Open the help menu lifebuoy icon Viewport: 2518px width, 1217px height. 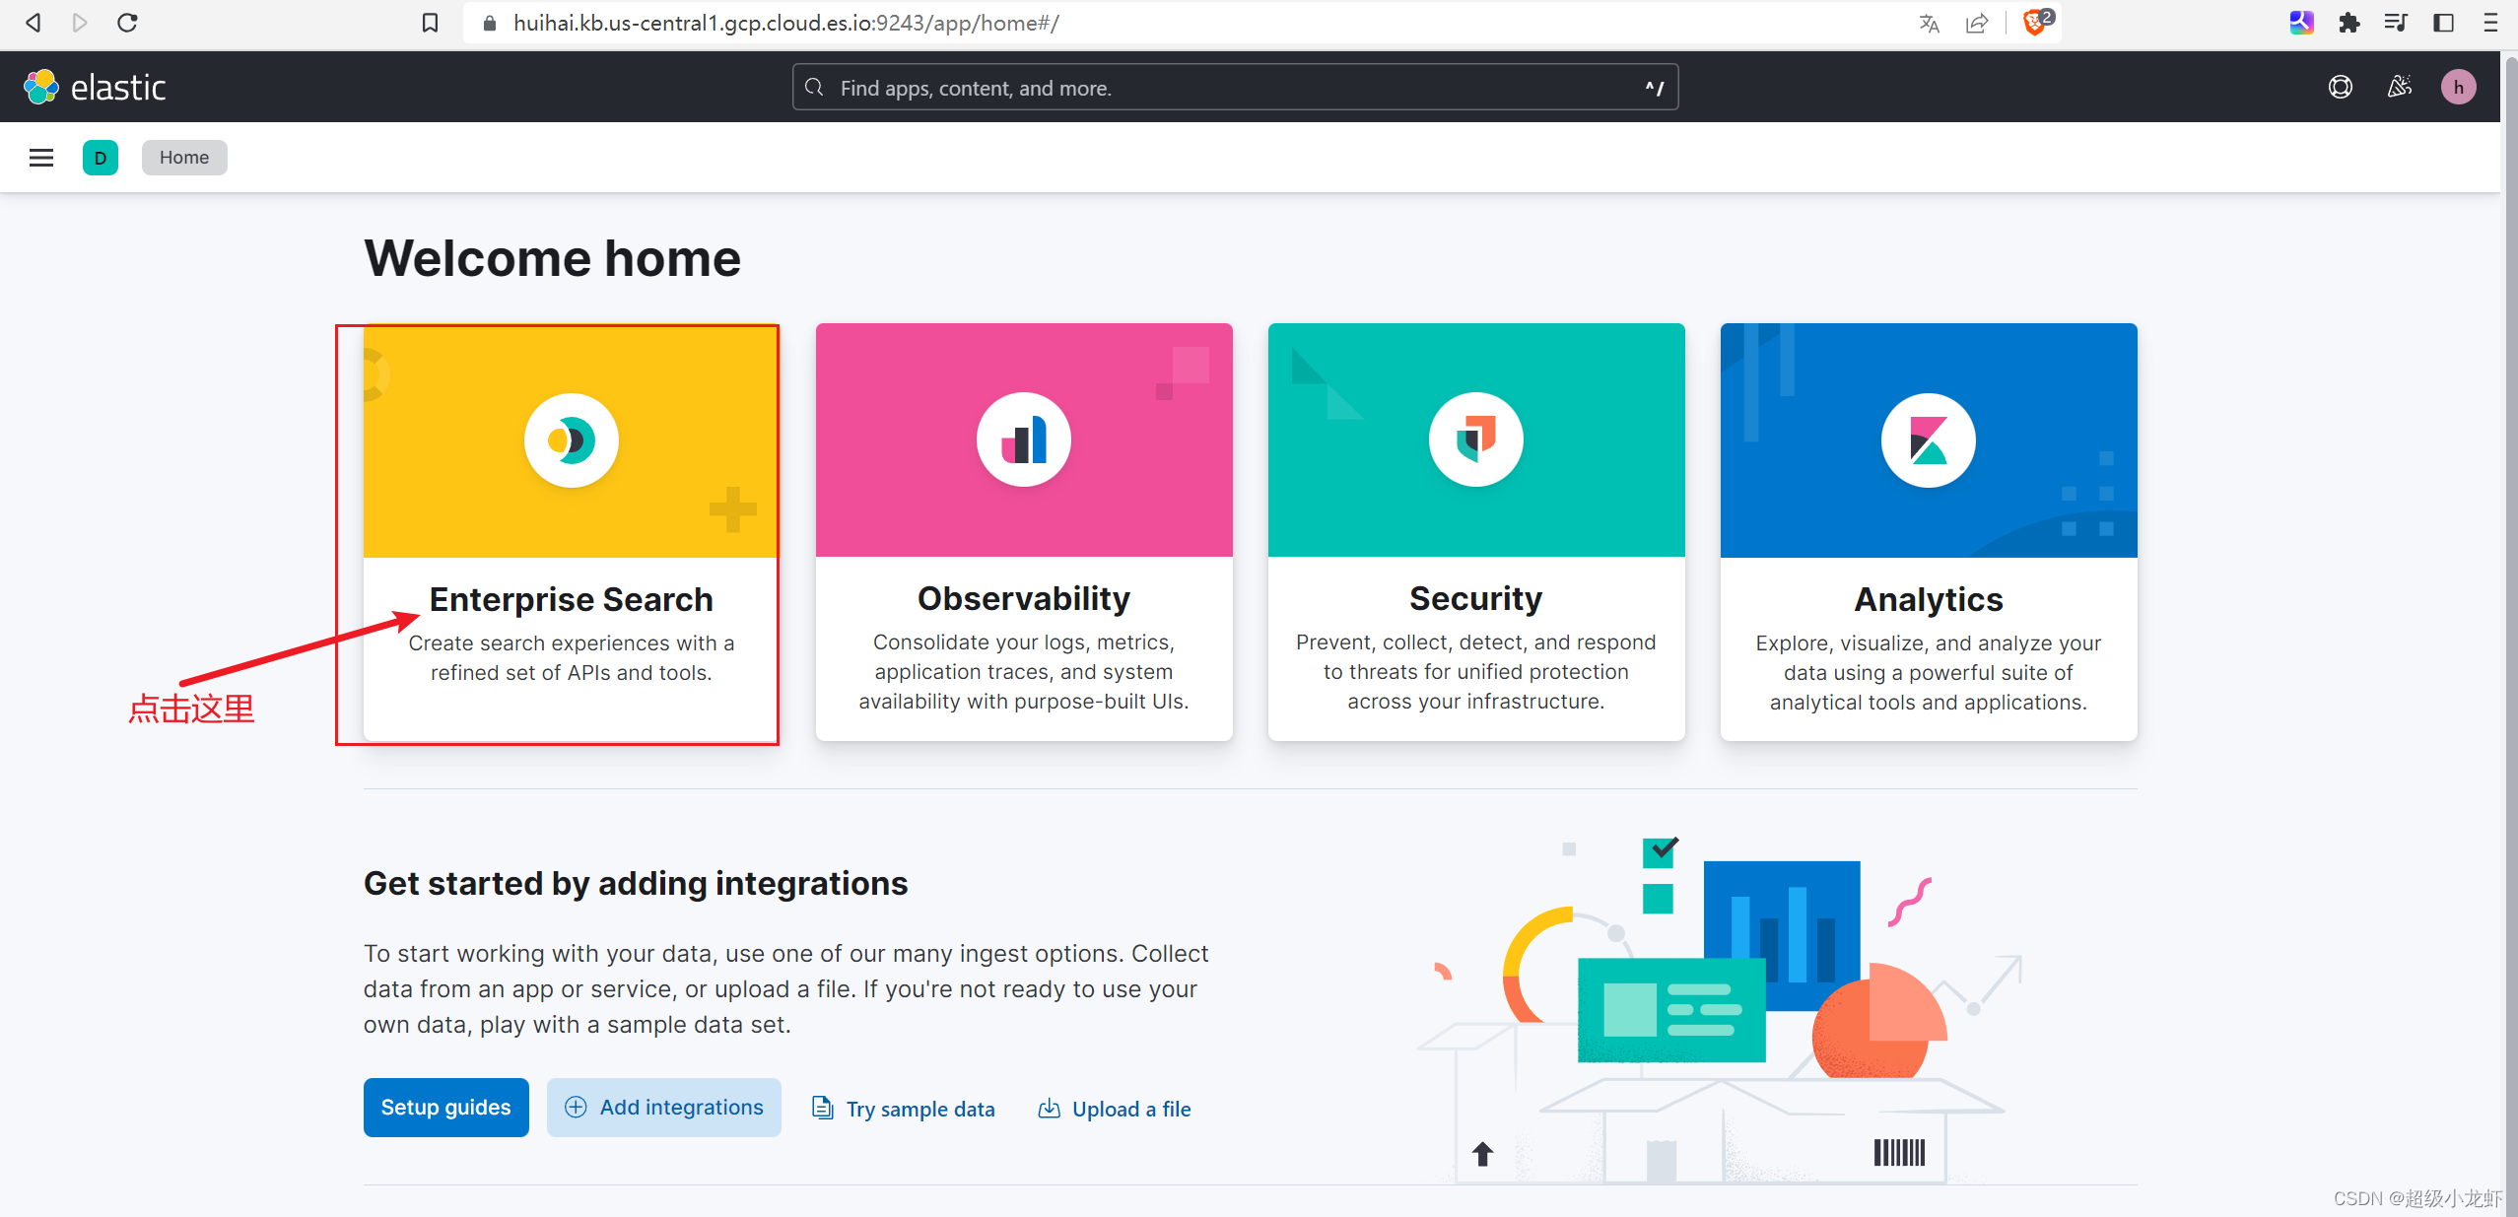[2341, 88]
